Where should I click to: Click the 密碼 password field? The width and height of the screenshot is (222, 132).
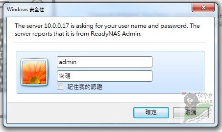coord(105,76)
